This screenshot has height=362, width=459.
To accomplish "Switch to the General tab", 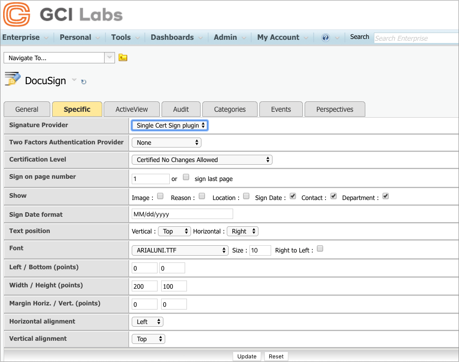I will pos(27,109).
